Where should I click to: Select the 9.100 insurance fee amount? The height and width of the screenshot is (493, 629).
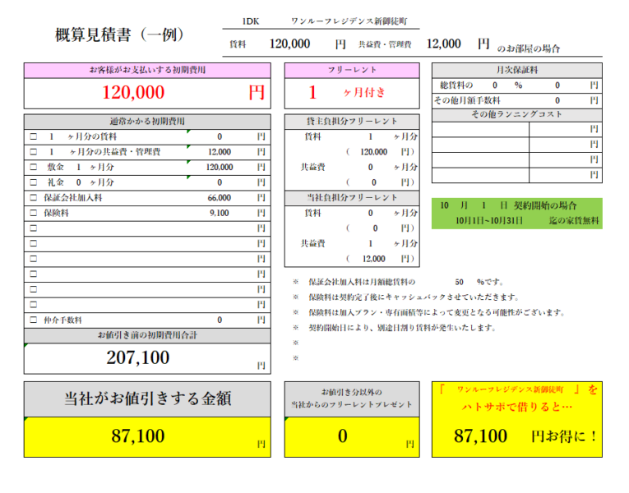coord(219,213)
